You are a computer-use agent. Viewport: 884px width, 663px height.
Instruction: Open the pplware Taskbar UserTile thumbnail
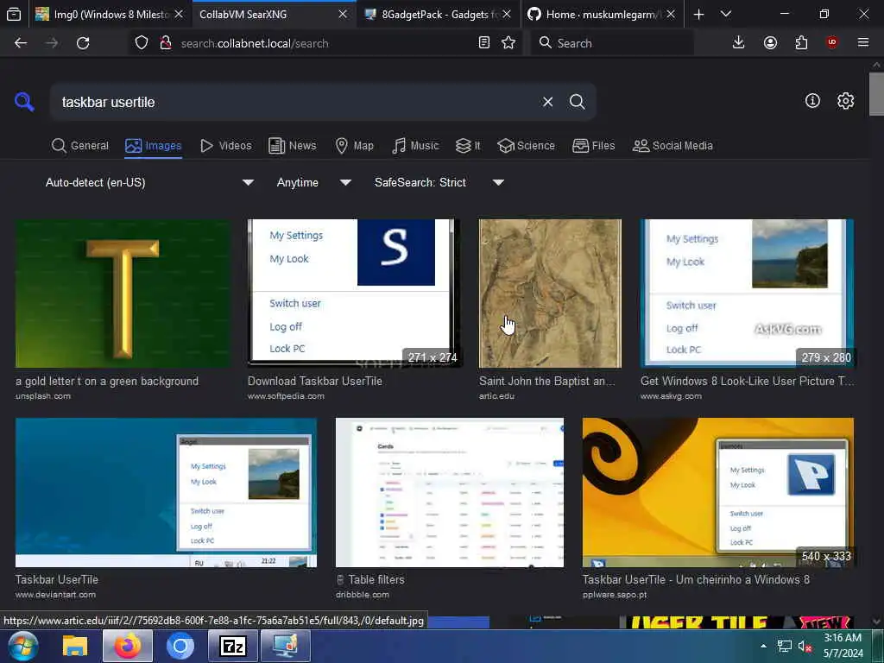click(718, 492)
